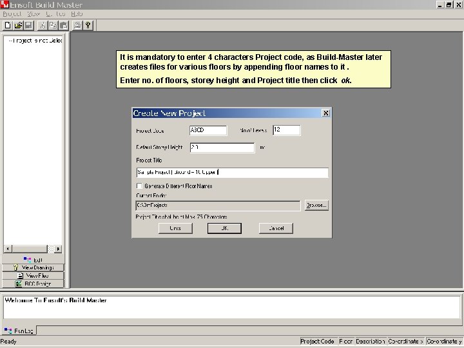Open the Utilities menu
The width and height of the screenshot is (464, 348).
click(55, 14)
